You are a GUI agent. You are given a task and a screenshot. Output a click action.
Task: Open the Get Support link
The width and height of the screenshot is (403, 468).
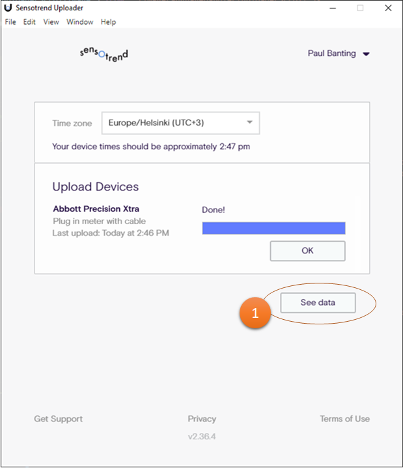coord(58,419)
